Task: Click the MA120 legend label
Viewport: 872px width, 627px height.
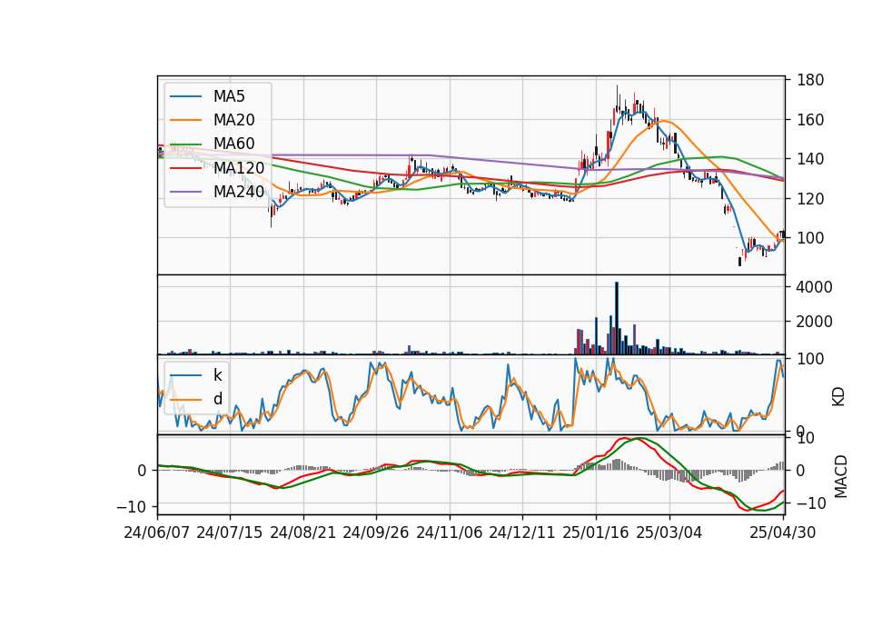Action: click(239, 167)
